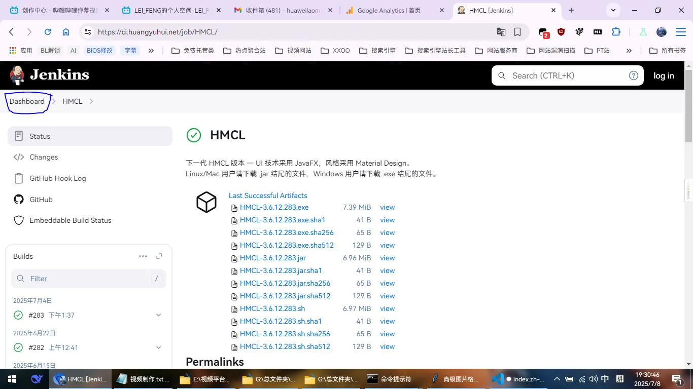Bookmark this page using bookmark icon
693x389 pixels.
[x=517, y=32]
